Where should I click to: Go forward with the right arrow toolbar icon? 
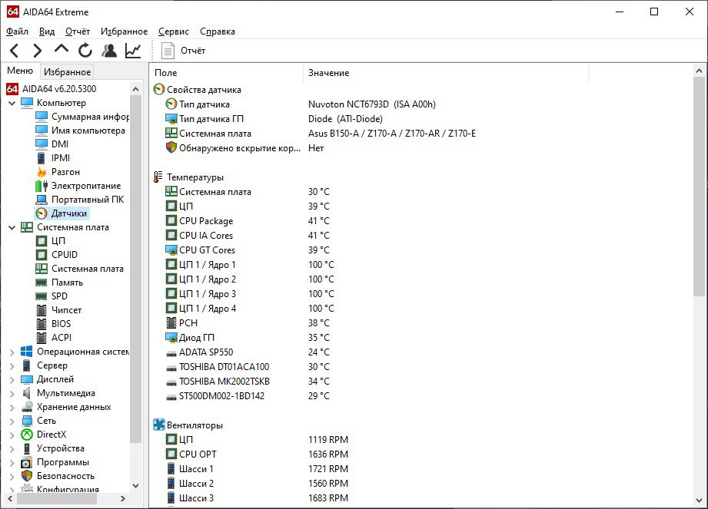coord(38,51)
